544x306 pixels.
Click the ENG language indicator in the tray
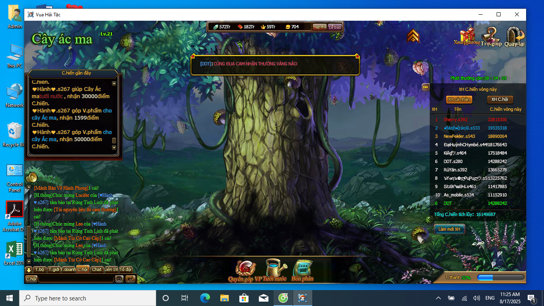point(490,298)
